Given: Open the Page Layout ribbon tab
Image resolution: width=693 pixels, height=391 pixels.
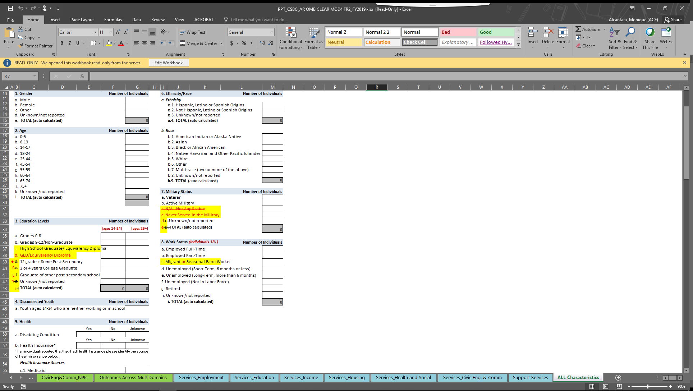Looking at the screenshot, I should [82, 20].
